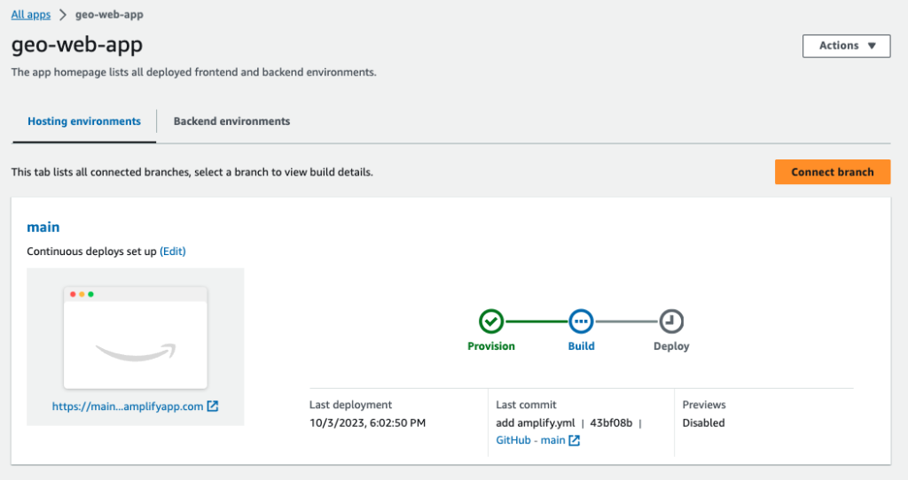This screenshot has height=480, width=908.
Task: Open the main branch link
Action: (43, 227)
